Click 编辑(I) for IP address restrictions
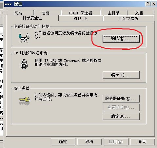The height and width of the screenshot is (148, 157). tap(121, 75)
